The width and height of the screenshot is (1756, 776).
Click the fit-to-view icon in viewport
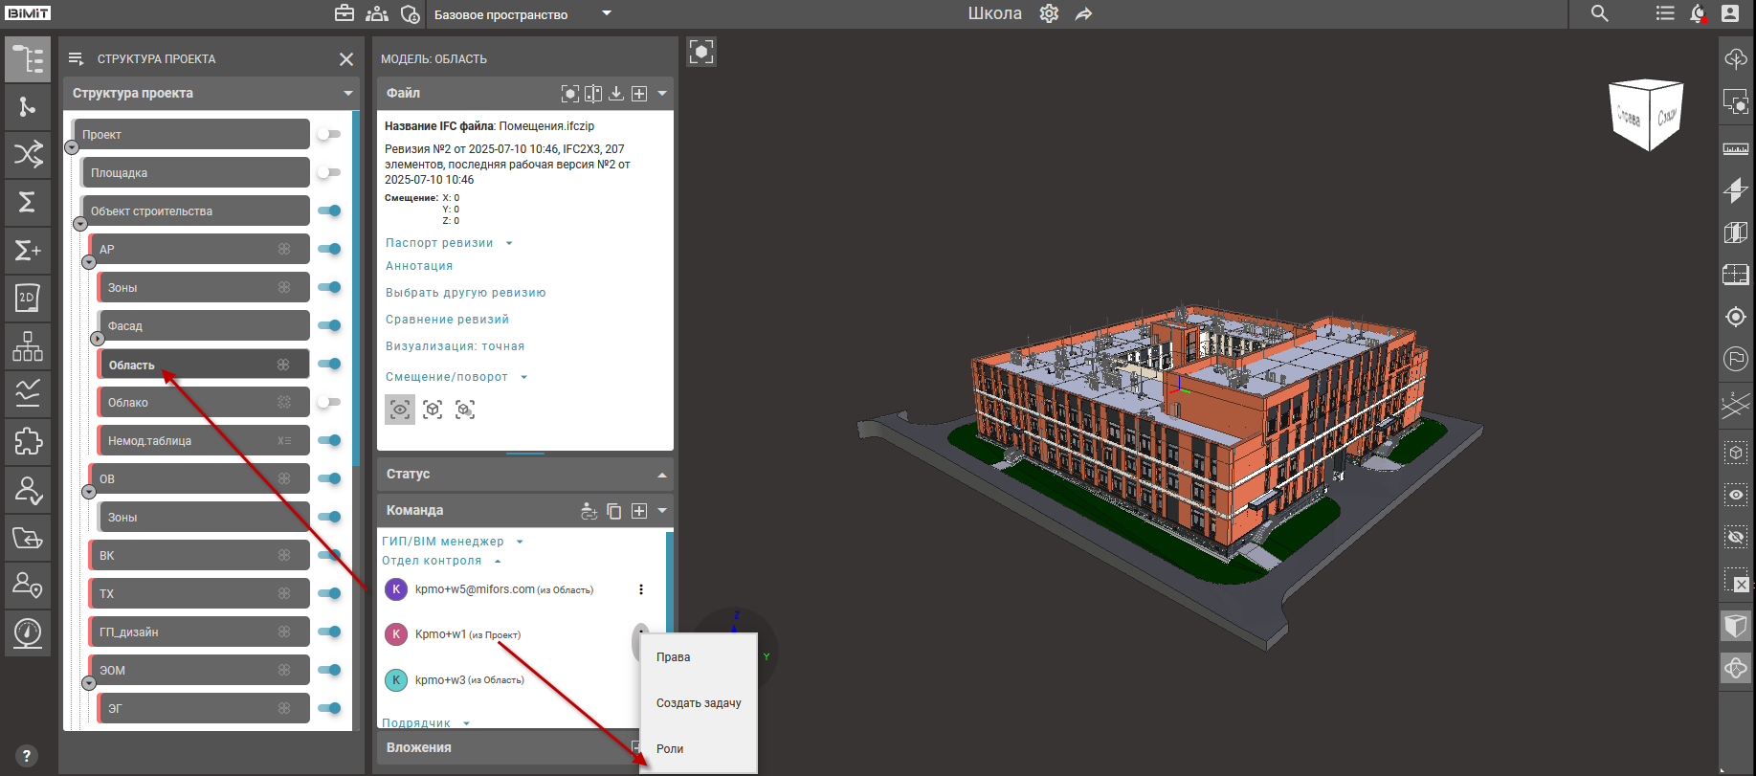[701, 52]
